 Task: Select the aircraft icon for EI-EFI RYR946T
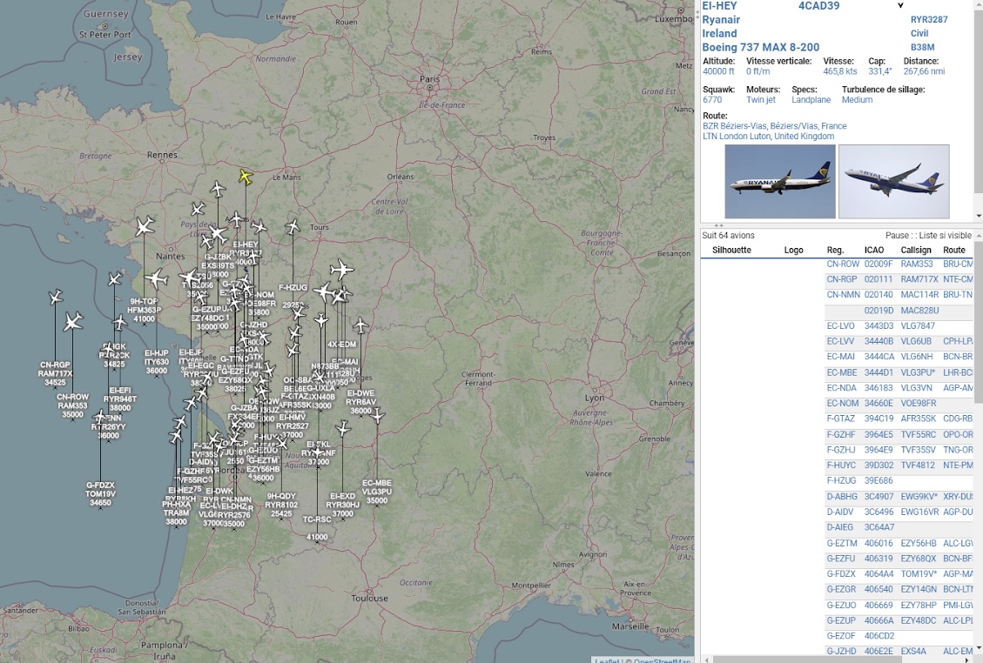120,323
